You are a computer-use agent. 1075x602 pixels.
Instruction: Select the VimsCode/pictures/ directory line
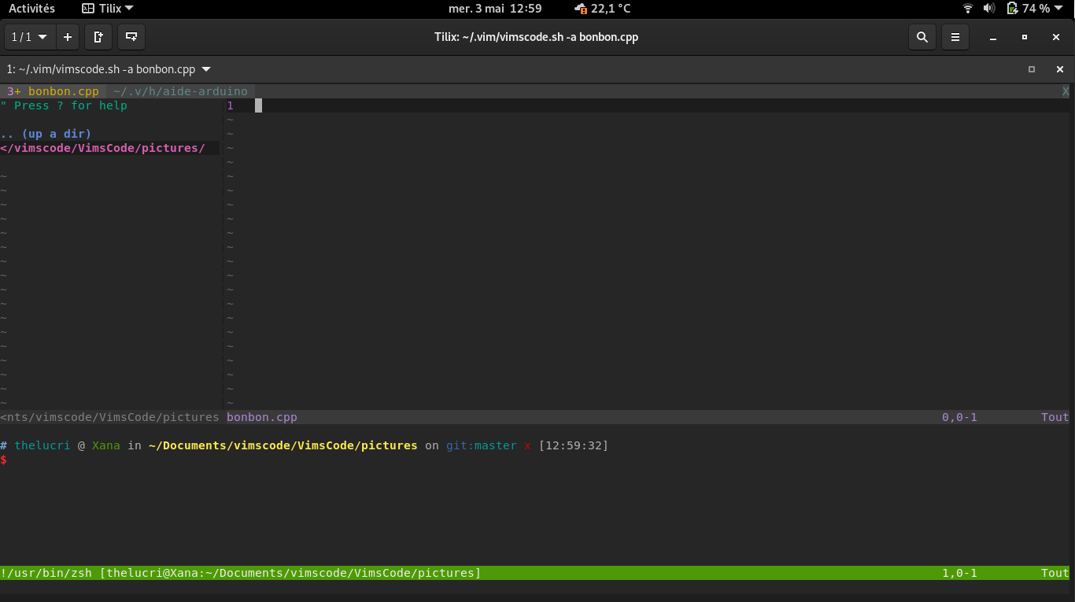tap(103, 148)
